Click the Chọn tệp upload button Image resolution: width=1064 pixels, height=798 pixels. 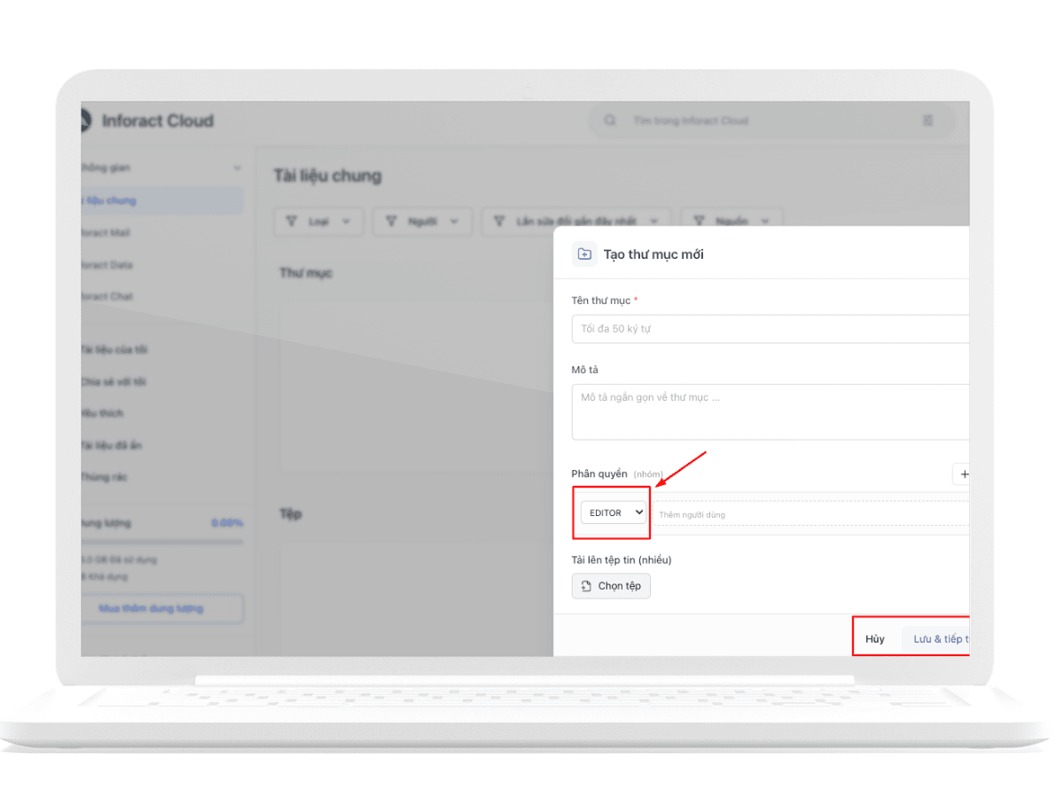(611, 586)
